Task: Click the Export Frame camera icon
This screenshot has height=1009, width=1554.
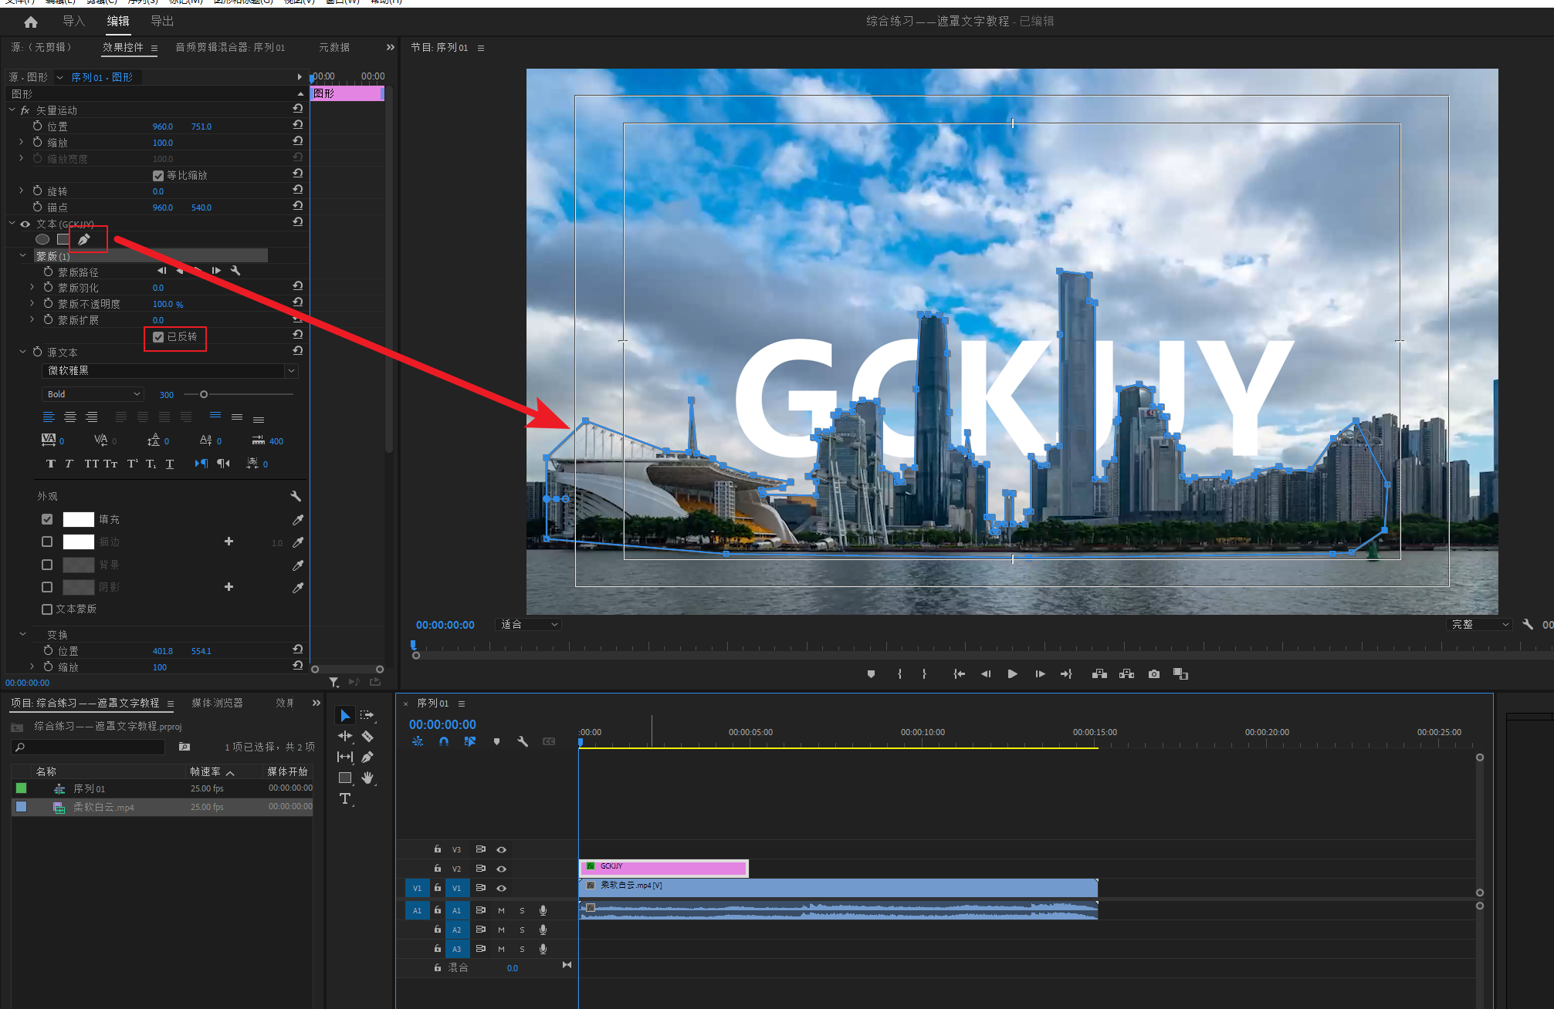Action: [x=1153, y=674]
